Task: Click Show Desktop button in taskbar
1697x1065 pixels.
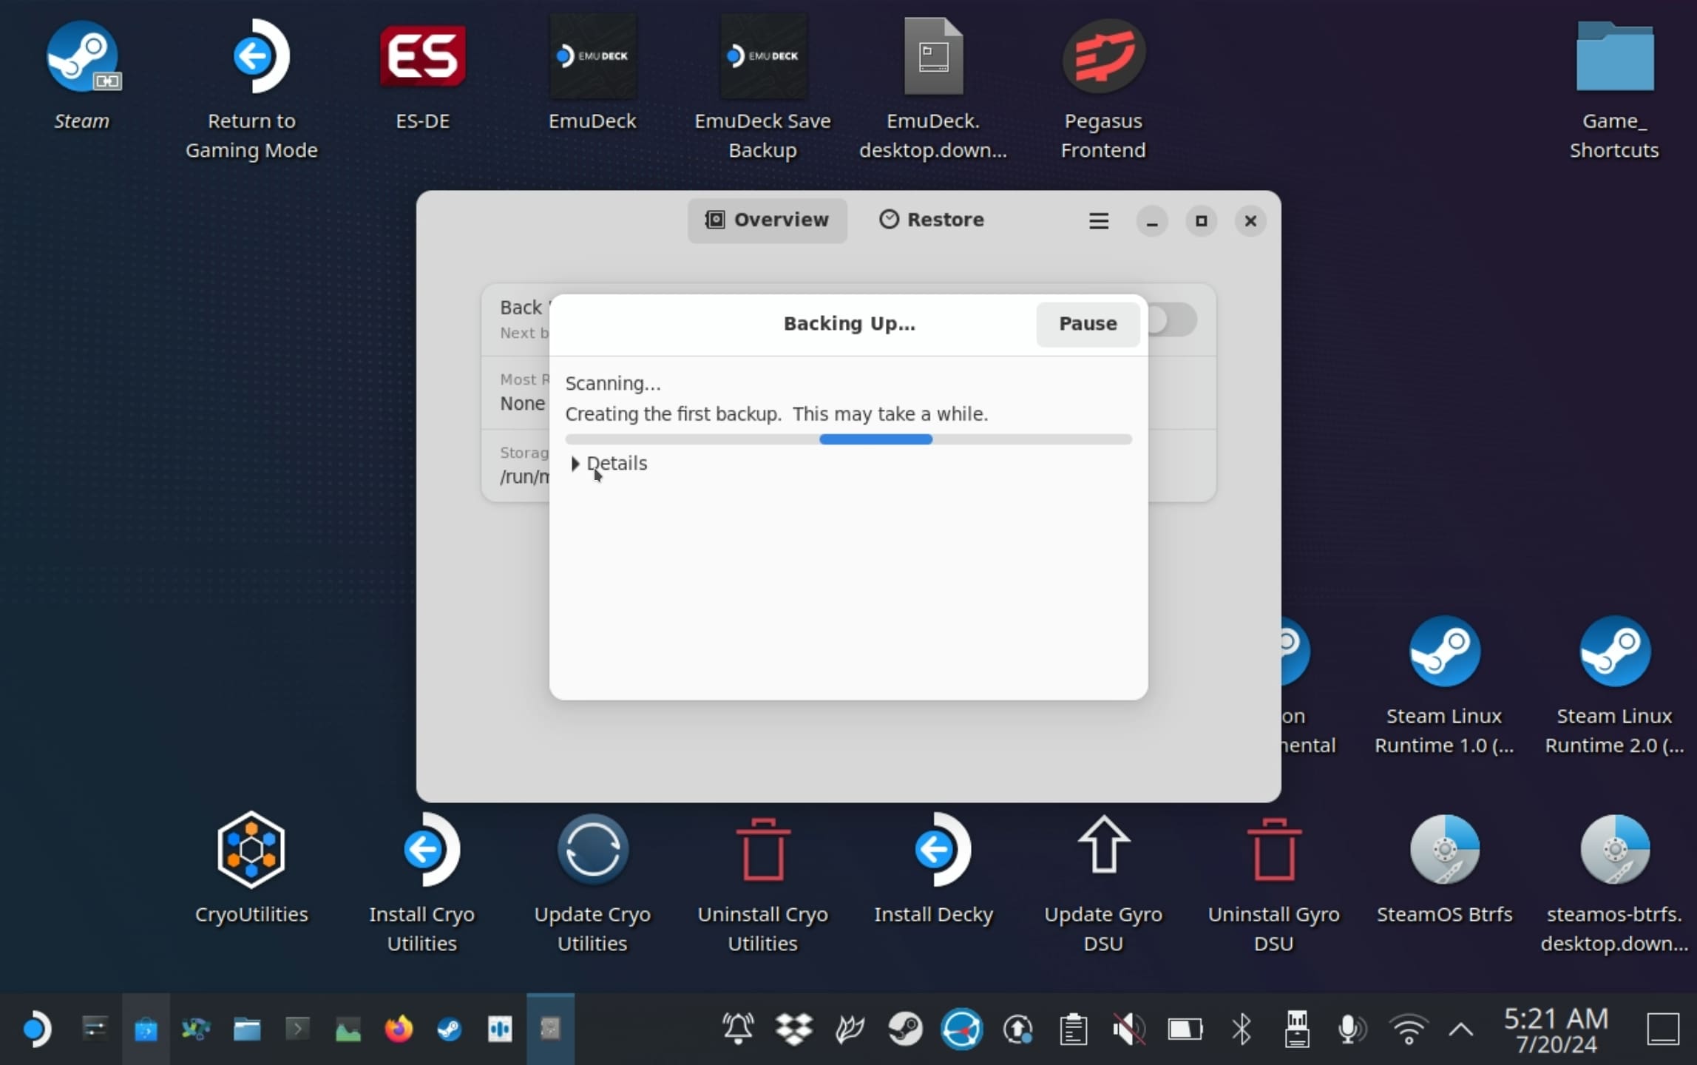Action: click(1663, 1029)
